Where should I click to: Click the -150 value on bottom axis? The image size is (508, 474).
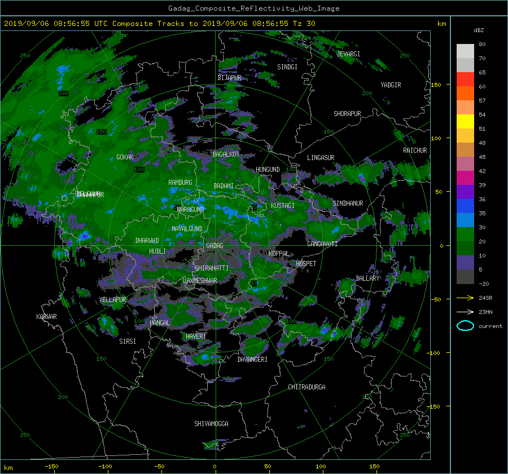tap(51, 466)
